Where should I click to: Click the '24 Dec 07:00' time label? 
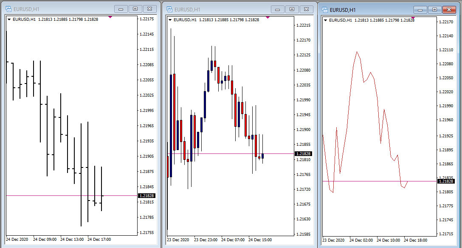pyautogui.click(x=233, y=240)
